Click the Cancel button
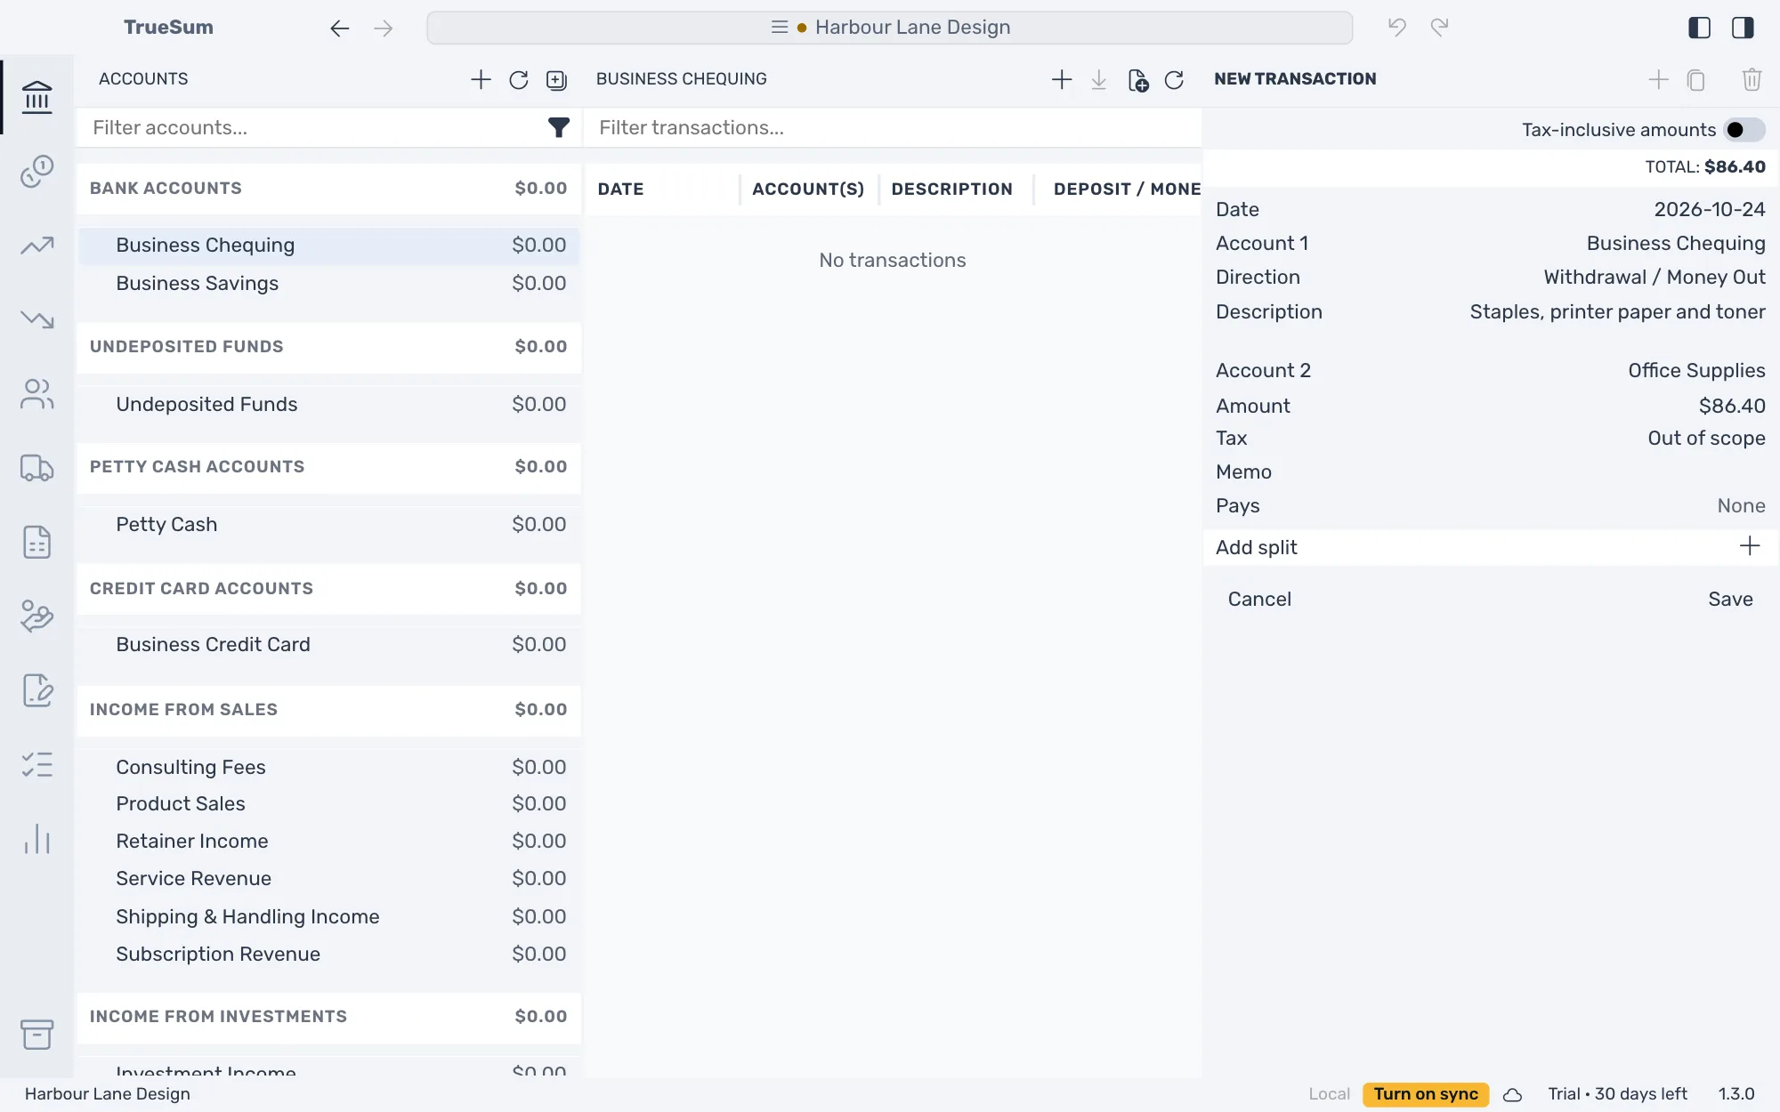The width and height of the screenshot is (1780, 1112). coord(1259,600)
